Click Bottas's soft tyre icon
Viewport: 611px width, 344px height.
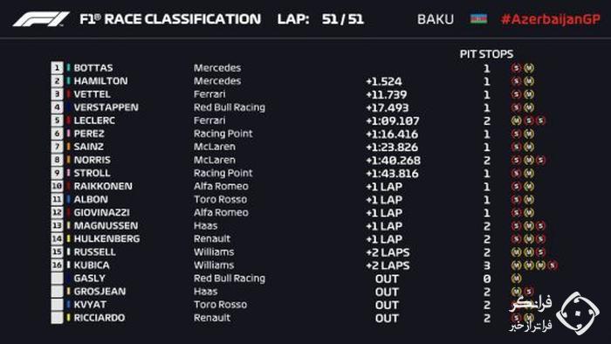click(x=516, y=68)
